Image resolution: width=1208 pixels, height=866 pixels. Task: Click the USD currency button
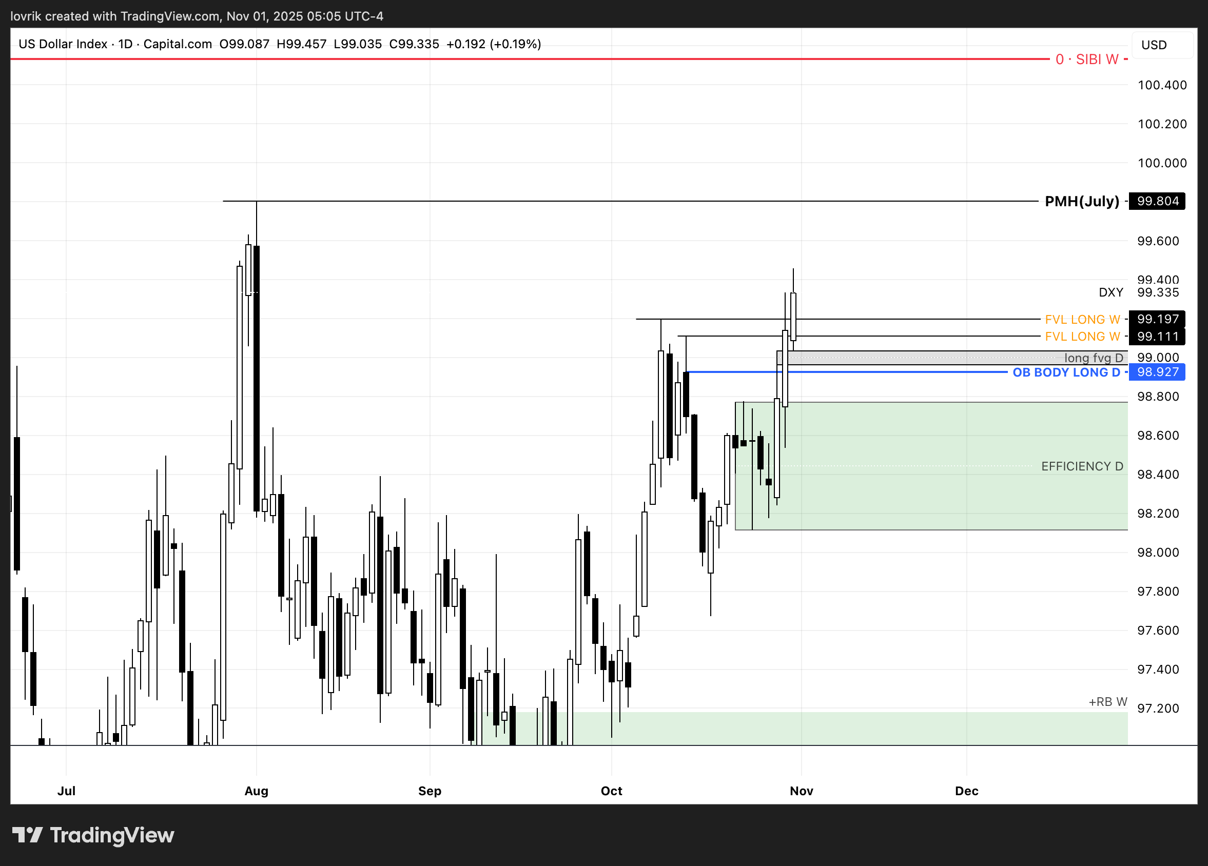click(x=1161, y=45)
